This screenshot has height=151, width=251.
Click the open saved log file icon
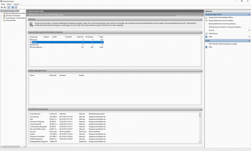click(207, 17)
